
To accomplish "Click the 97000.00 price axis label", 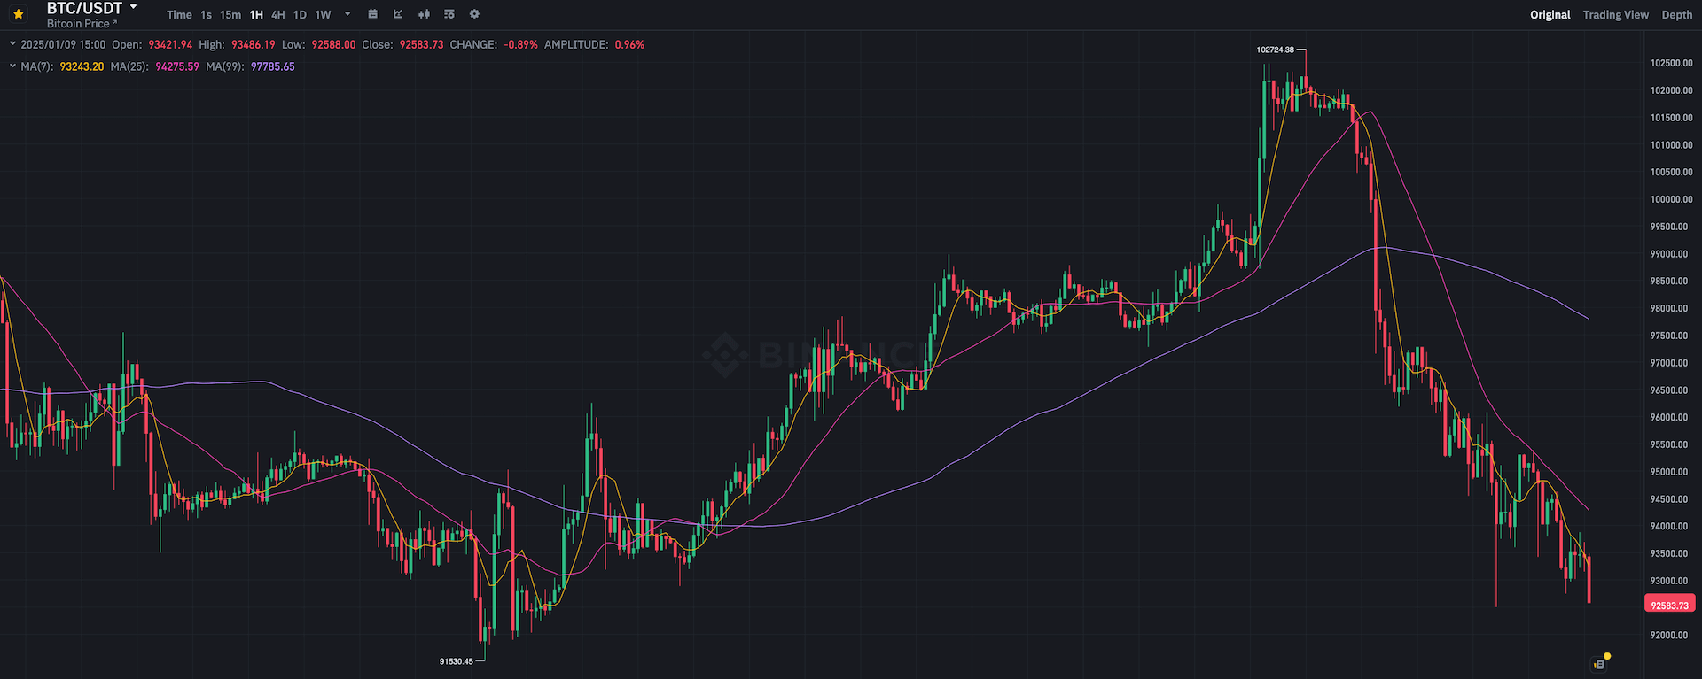I will [x=1669, y=363].
